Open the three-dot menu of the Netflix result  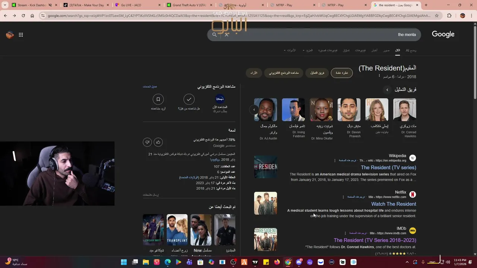point(343,197)
